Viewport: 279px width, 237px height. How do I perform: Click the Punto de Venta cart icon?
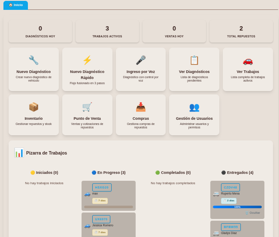[87, 107]
